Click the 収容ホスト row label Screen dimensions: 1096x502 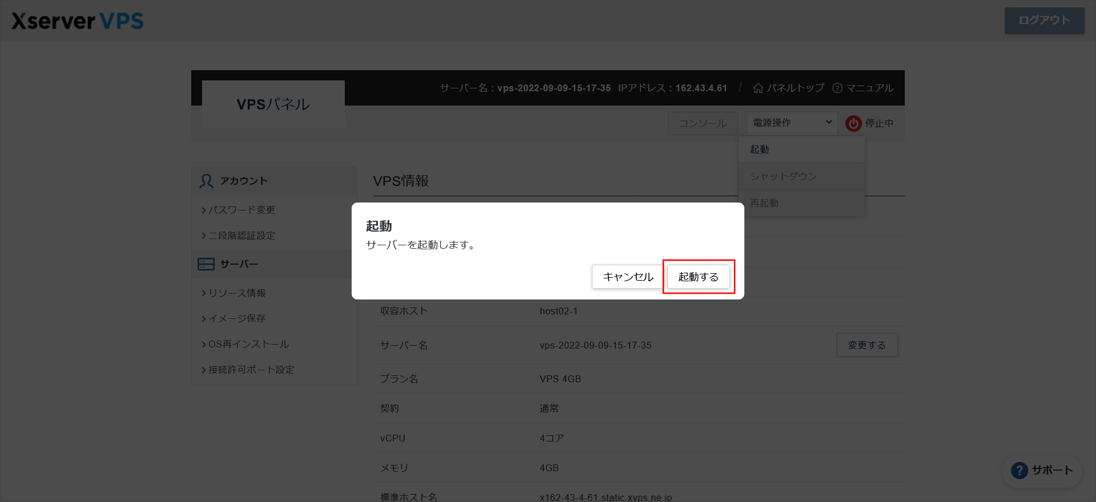tap(404, 311)
